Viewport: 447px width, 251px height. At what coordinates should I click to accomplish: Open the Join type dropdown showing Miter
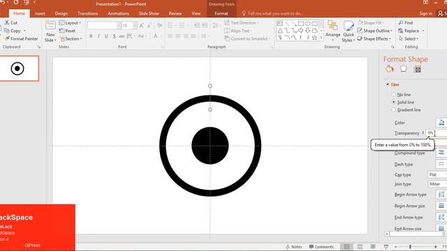click(437, 184)
